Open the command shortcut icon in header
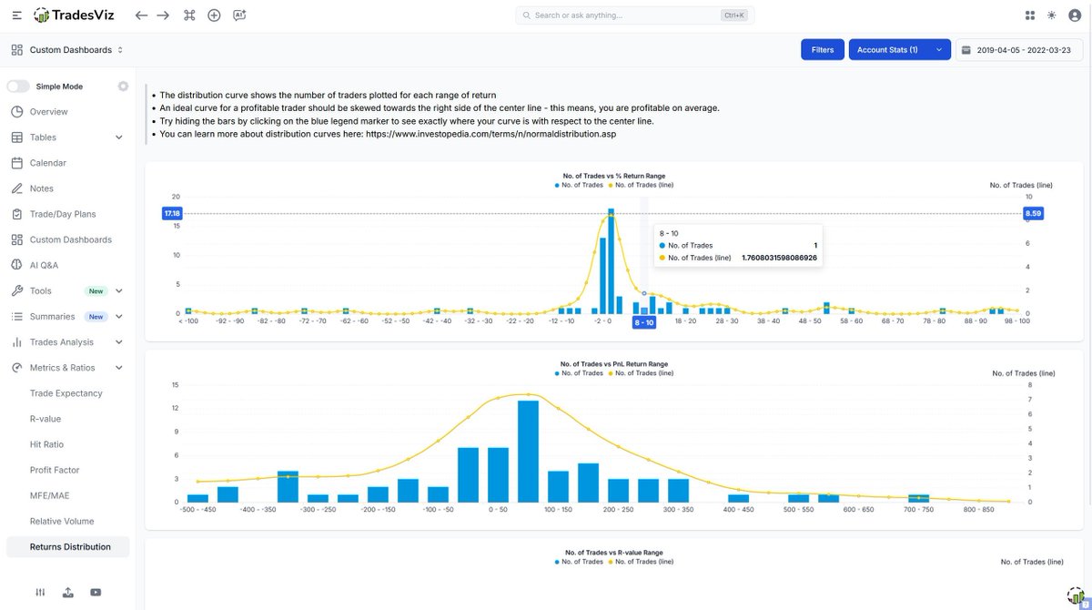Viewport: 1092px width, 610px height. click(189, 15)
